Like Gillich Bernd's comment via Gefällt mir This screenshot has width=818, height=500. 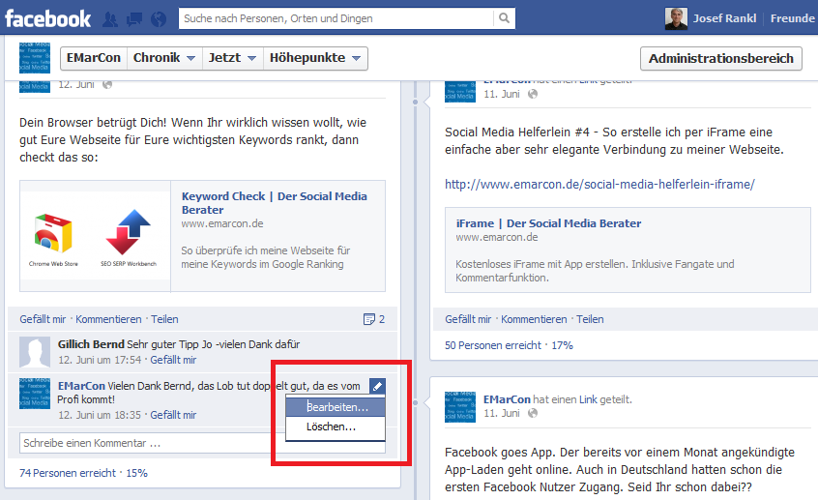[x=173, y=360]
